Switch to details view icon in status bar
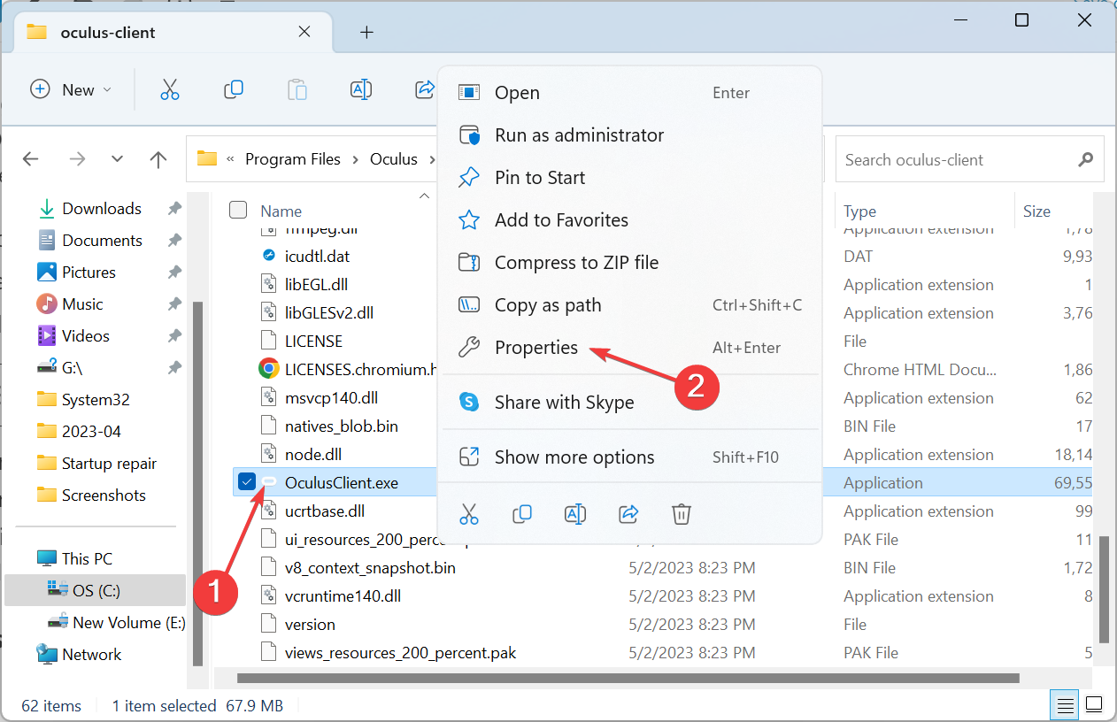Image resolution: width=1117 pixels, height=722 pixels. [x=1066, y=705]
